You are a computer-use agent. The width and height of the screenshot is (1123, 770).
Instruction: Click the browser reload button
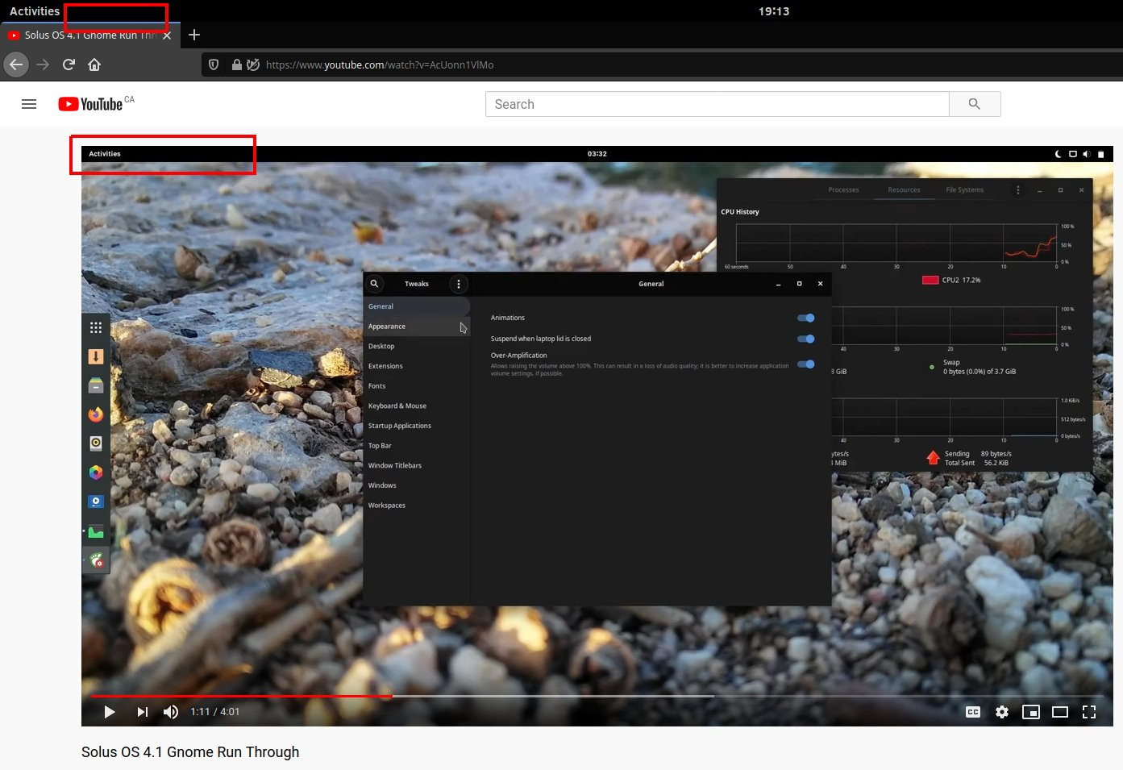(69, 65)
